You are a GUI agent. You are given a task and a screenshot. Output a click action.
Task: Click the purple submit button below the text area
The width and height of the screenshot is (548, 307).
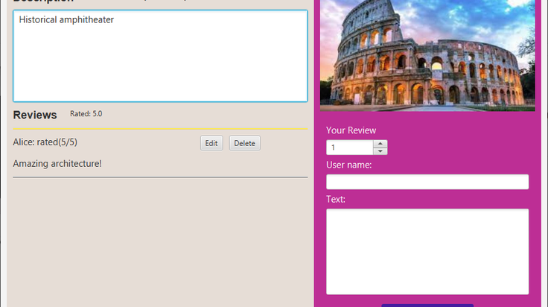point(427,306)
